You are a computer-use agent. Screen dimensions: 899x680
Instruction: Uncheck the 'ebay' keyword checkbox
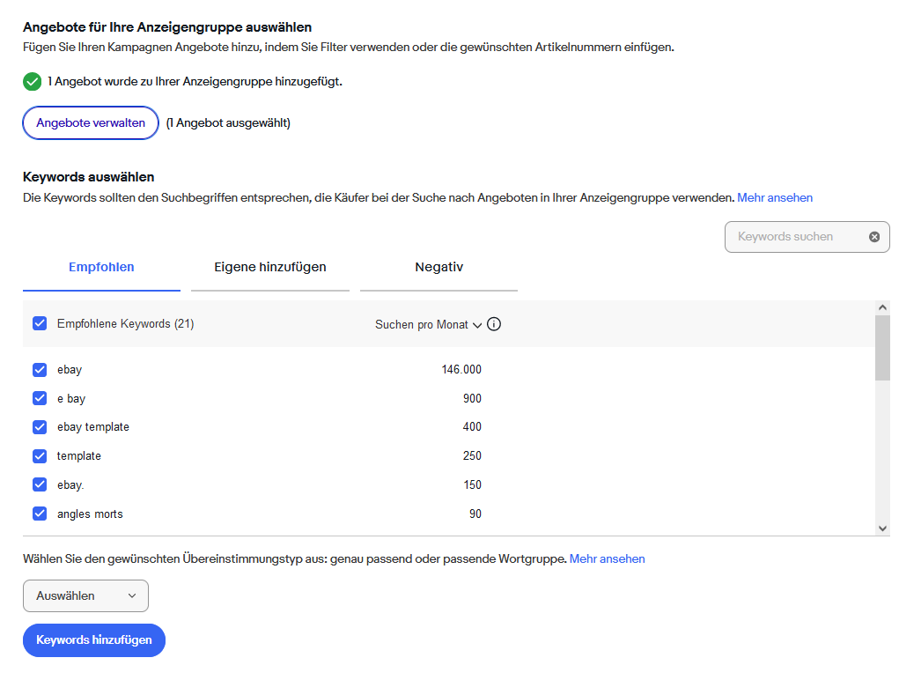(x=40, y=370)
